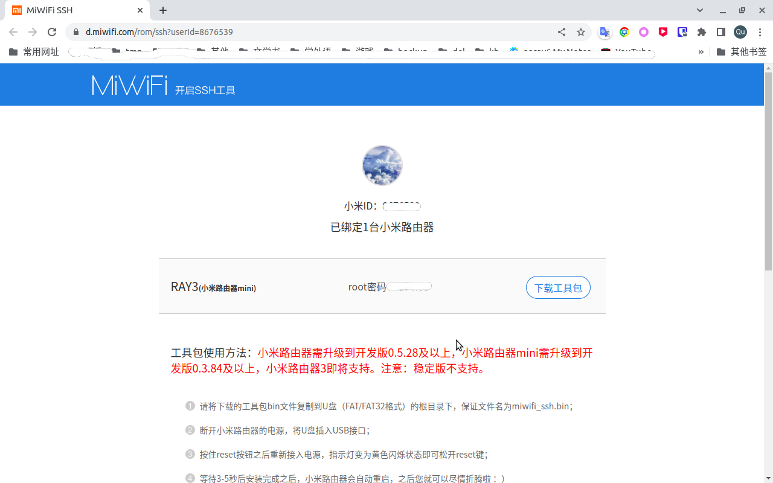Open the blue shield lock extension icon

tap(682, 32)
